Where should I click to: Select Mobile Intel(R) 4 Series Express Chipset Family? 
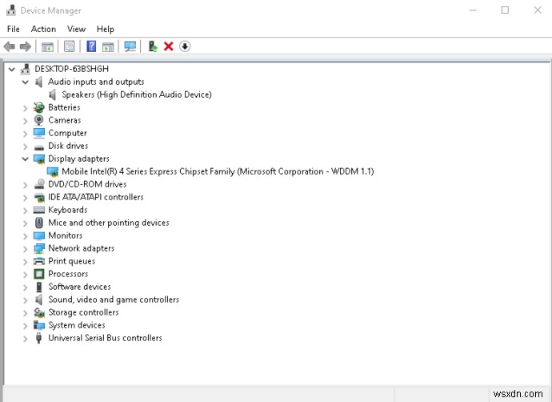click(218, 171)
